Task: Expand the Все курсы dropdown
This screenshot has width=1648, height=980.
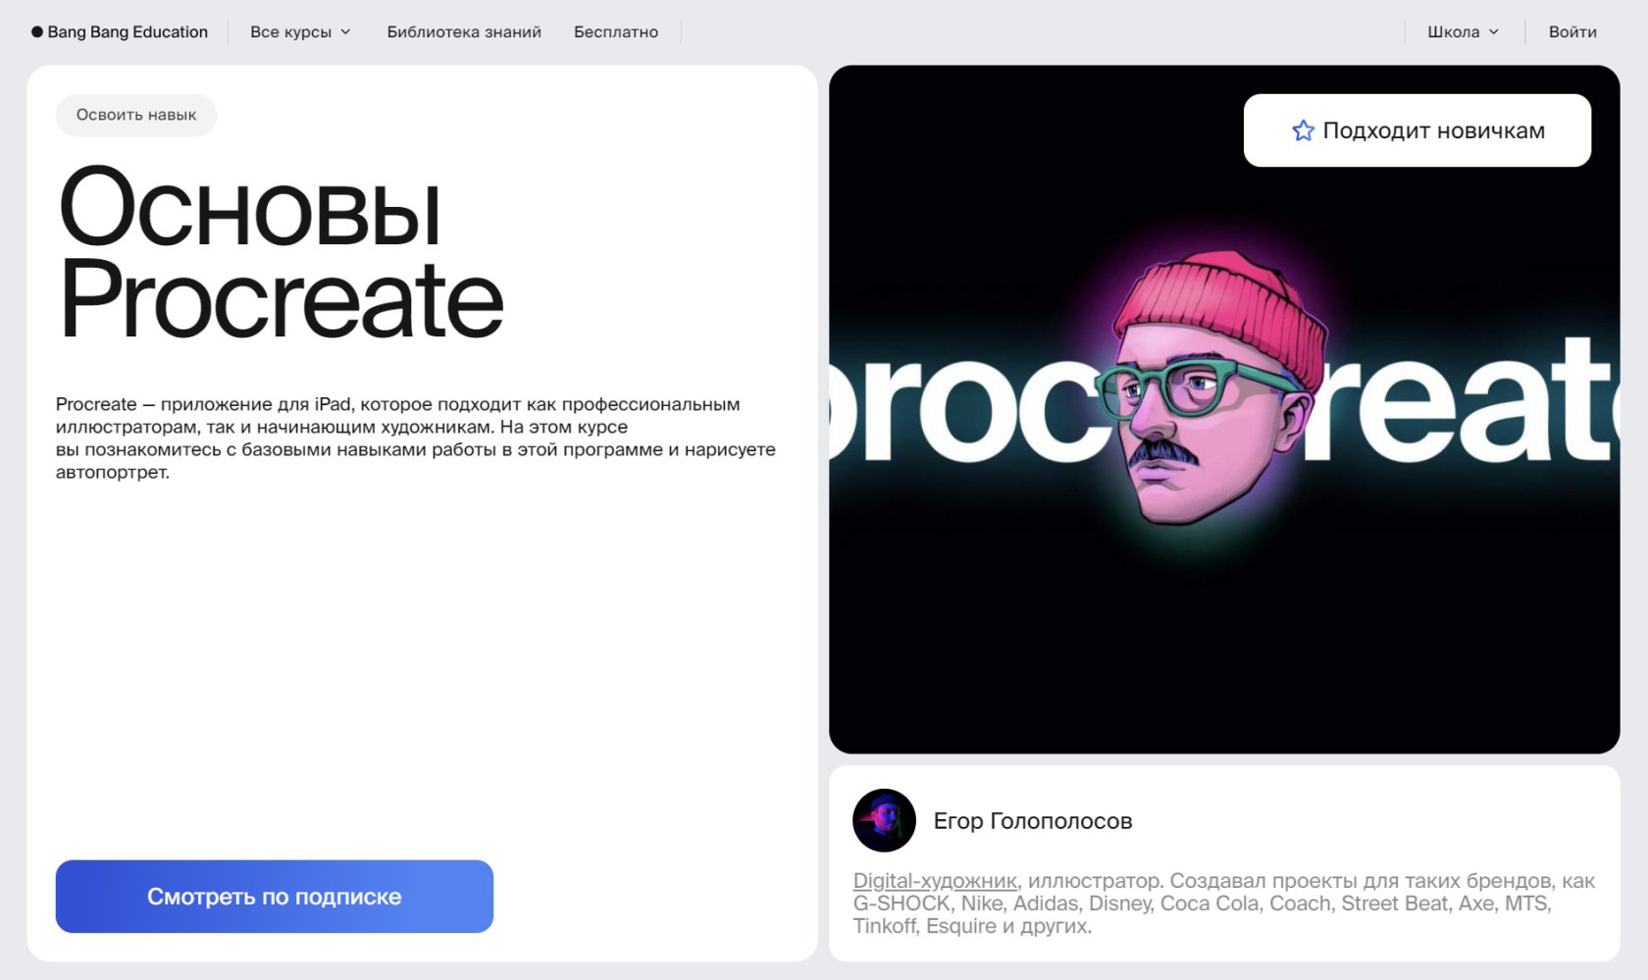Action: tap(300, 31)
